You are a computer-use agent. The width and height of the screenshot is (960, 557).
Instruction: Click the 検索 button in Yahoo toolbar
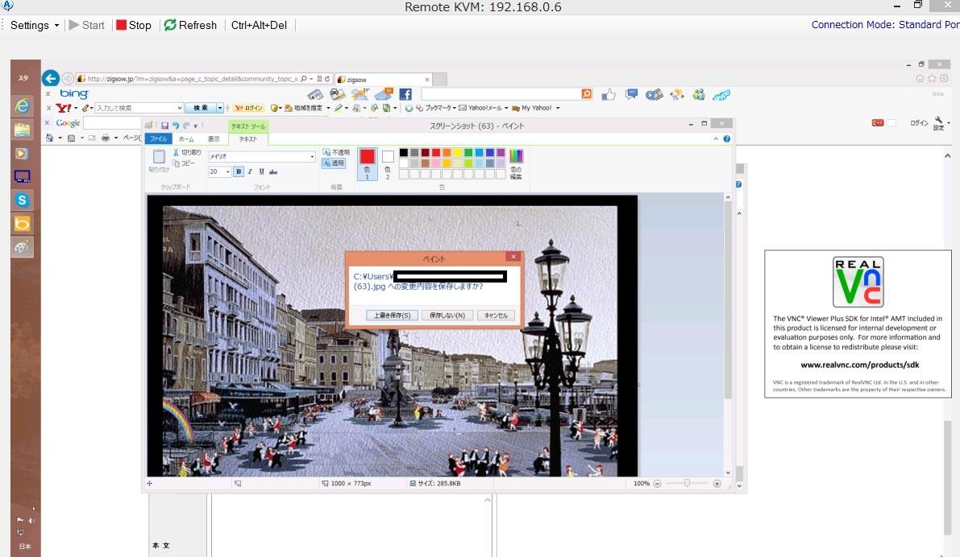click(201, 108)
